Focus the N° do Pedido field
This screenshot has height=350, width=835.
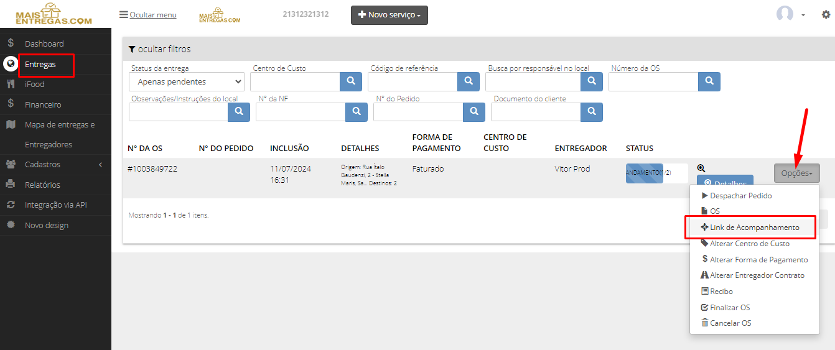(x=418, y=112)
